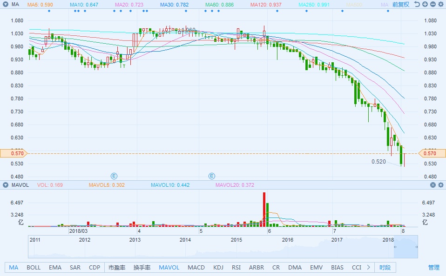Viewport: 446px width, 276px height.
Task: Select the MA indicator tab
Action: 14,268
